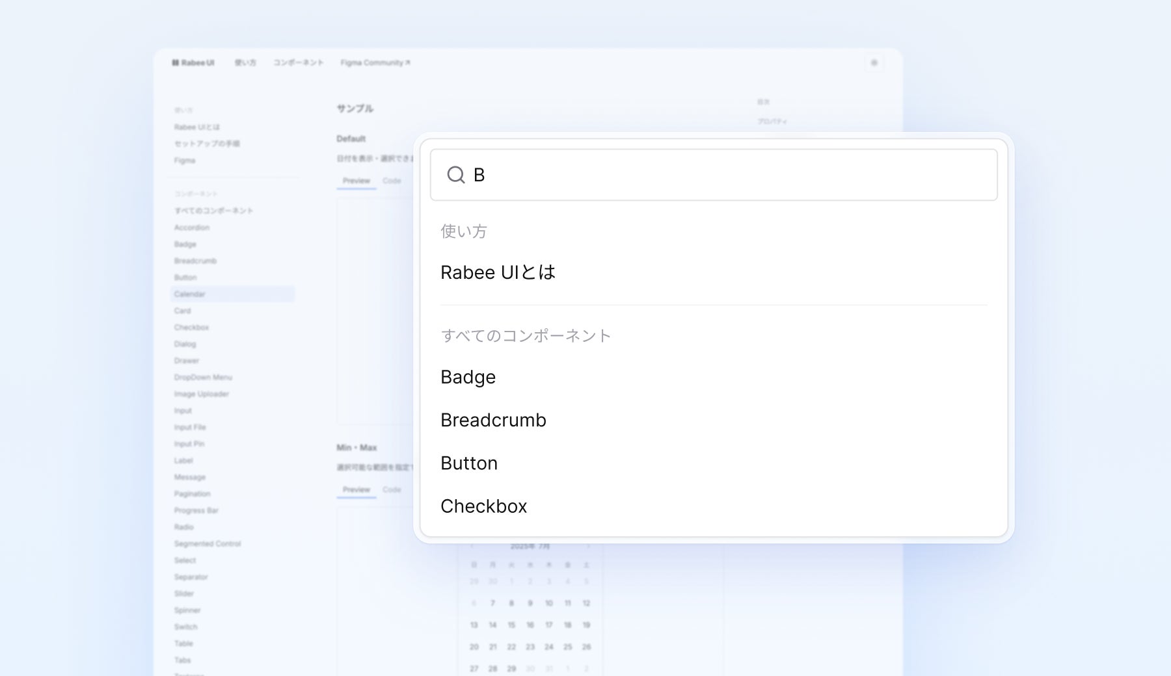This screenshot has height=676, width=1171.
Task: Pick date 22 in the calendar
Action: 511,647
